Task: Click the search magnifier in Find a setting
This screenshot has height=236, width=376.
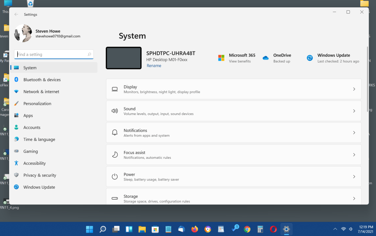Action: click(89, 54)
